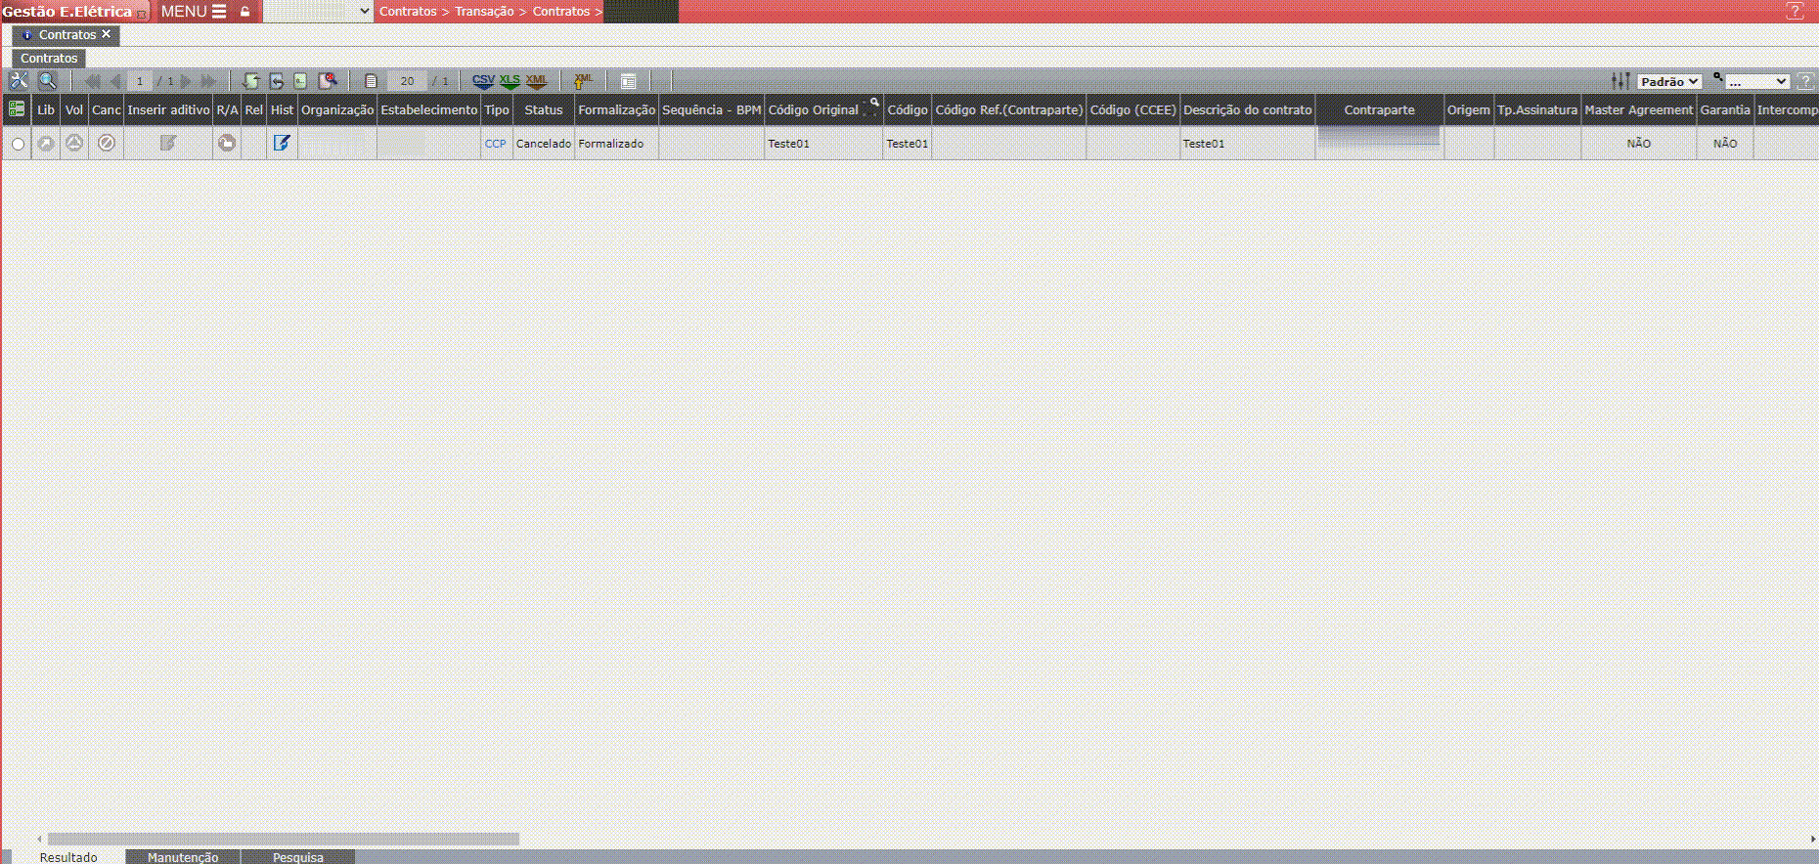This screenshot has width=1819, height=864.
Task: Click the cancel icon in Canc column
Action: tap(107, 143)
